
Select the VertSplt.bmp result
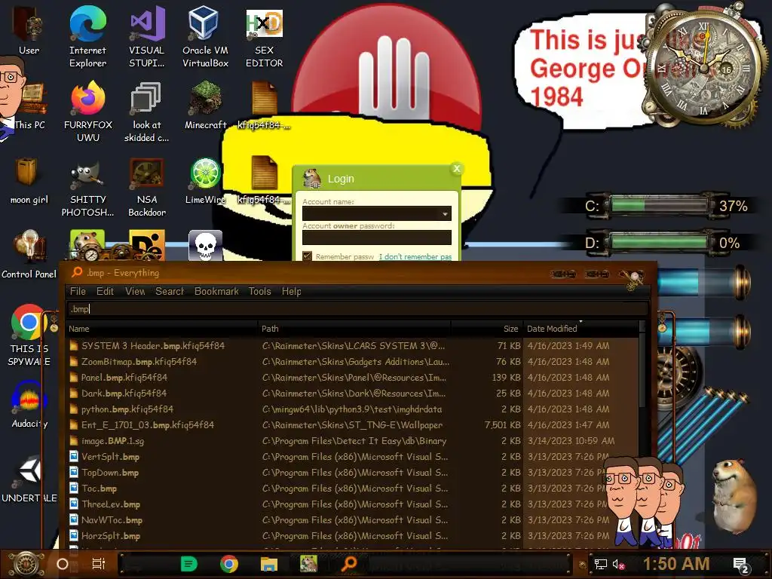coord(352,456)
